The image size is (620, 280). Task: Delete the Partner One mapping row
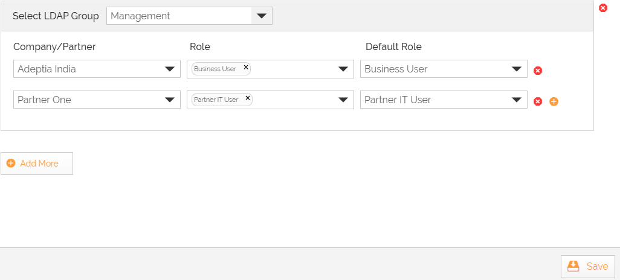tap(538, 101)
